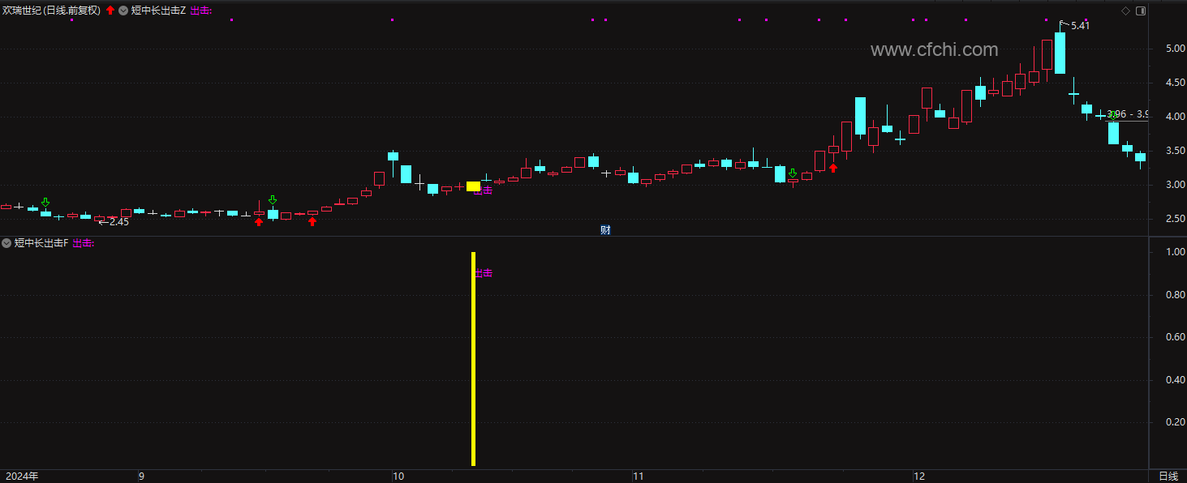Click the 1.00 value on lower pane axis
This screenshot has width=1187, height=483.
[x=1175, y=252]
